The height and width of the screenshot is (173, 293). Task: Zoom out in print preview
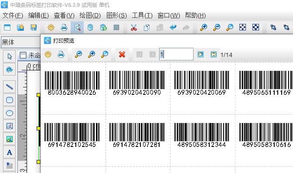[78, 54]
